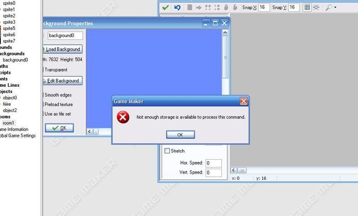The image size is (358, 216).
Task: Click the blue undo arrow in the room toolbar
Action: click(177, 8)
